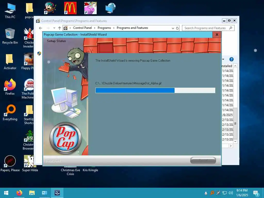The image size is (264, 198).
Task: Open the Christmas Browser desktop shortcut
Action: [x=28, y=140]
